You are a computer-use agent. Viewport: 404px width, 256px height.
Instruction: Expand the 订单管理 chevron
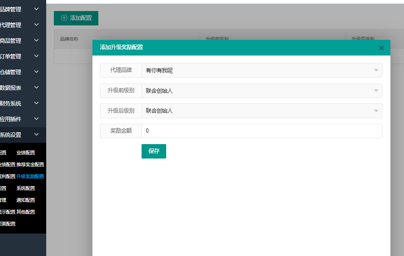[36, 56]
